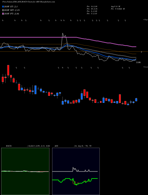Click the chart title mentioning MunafaSutra.com
Viewport: 148px width, 195px height.
click(x=29, y=2)
